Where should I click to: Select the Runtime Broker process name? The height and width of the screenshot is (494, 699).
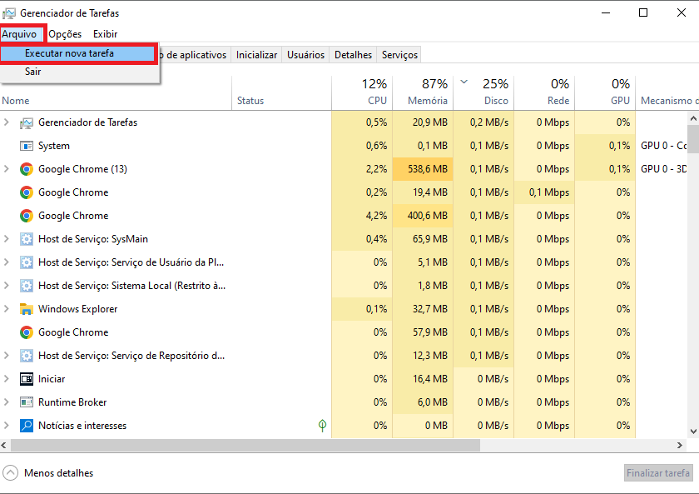[x=72, y=402]
